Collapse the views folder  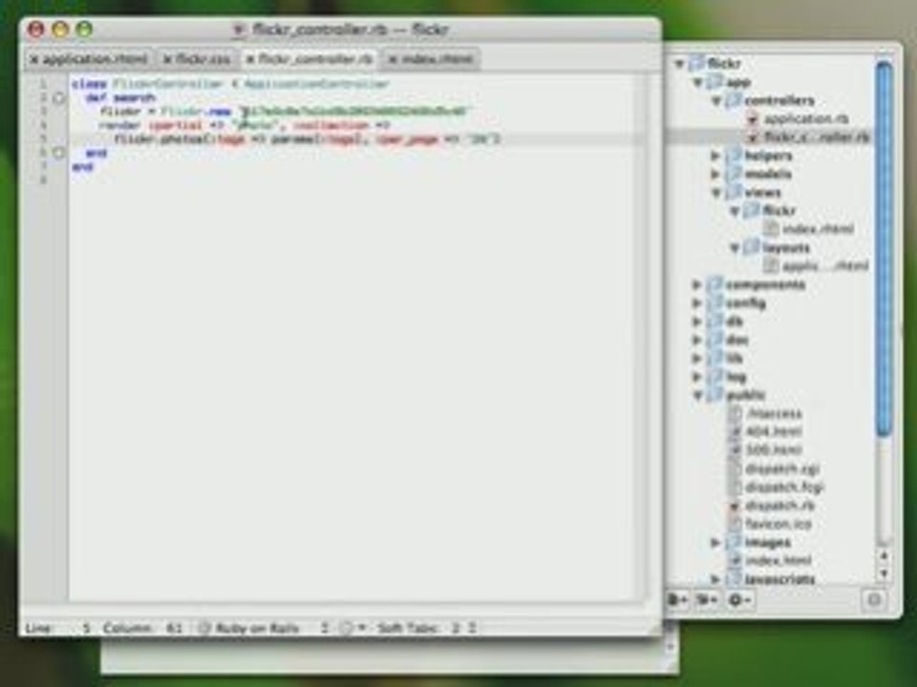716,193
